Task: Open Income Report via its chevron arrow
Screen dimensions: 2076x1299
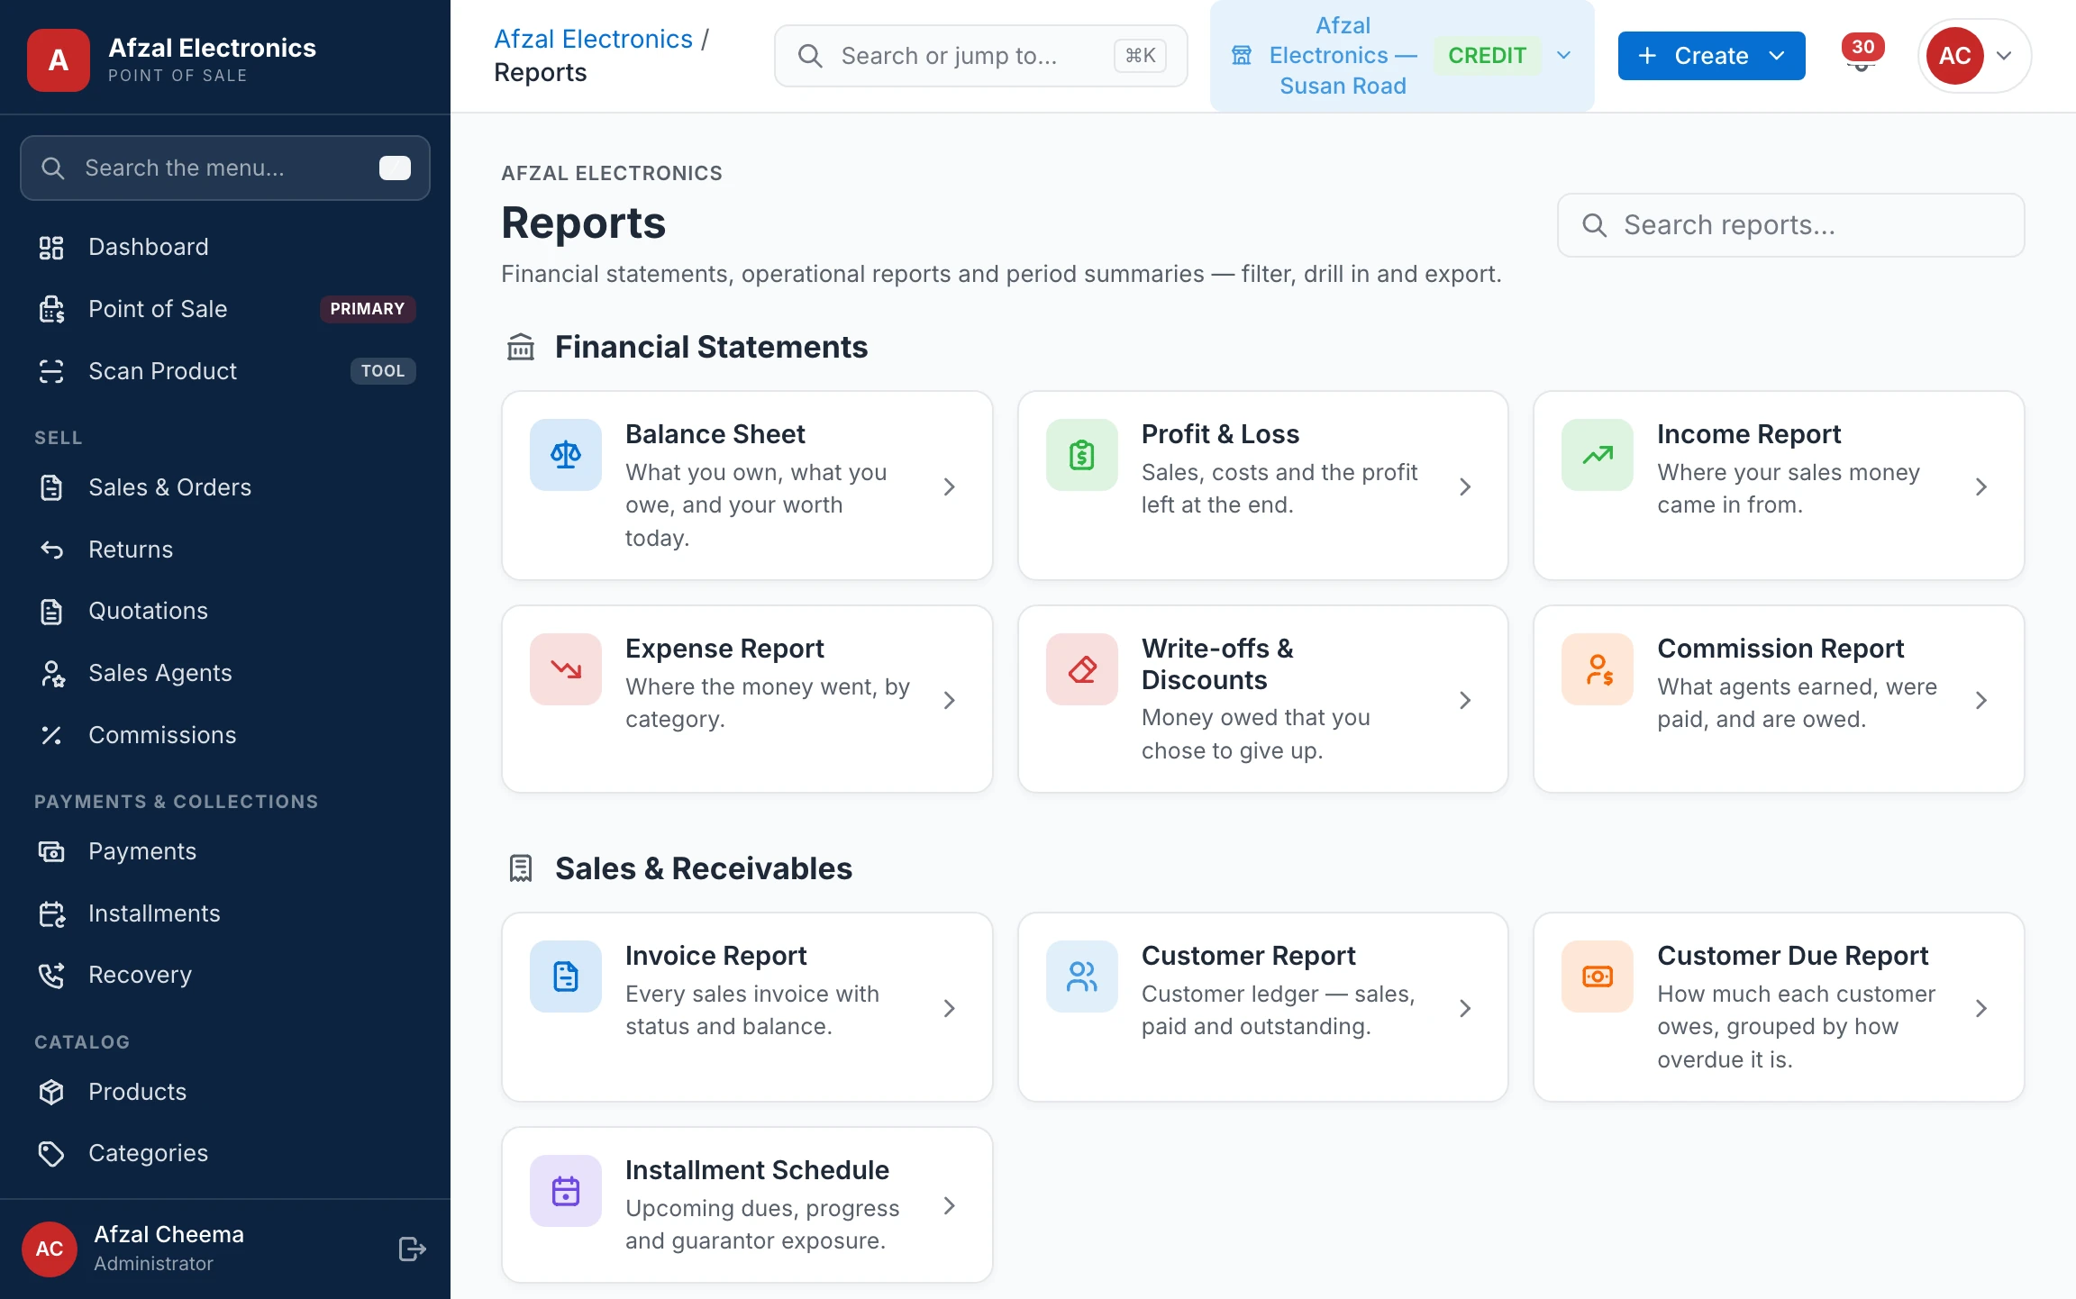Action: point(1980,486)
